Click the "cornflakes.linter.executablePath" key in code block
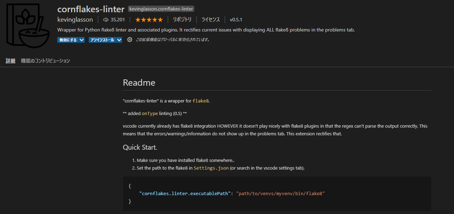The width and height of the screenshot is (454, 214). 185,193
